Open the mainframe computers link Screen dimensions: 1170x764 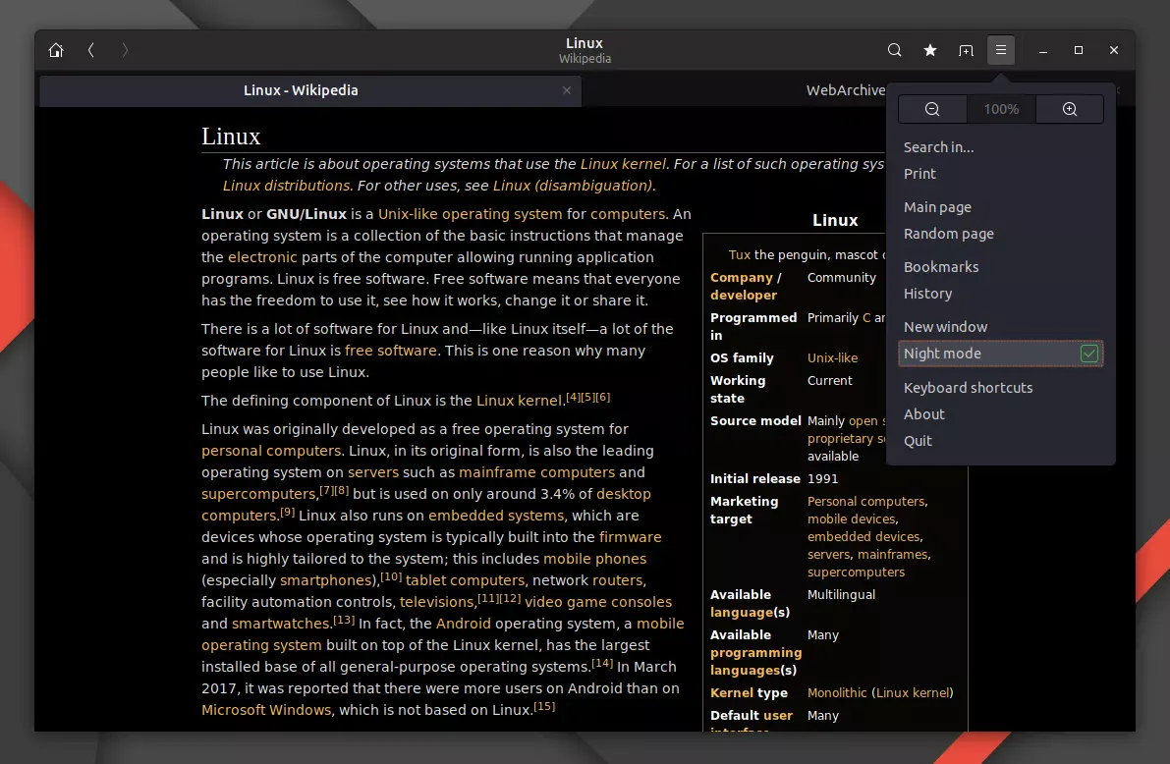(537, 472)
